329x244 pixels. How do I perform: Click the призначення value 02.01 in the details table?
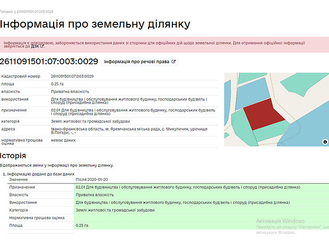tap(133, 112)
